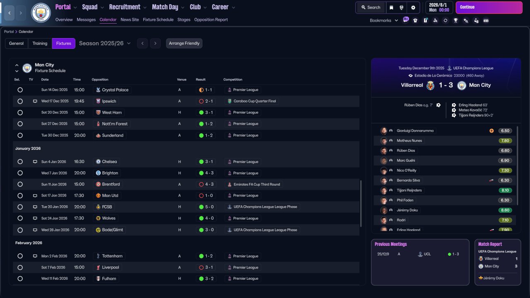Image resolution: width=530 pixels, height=298 pixels.
Task: Click Tijjani Reijnders' 8.10 rating
Action: pos(505,190)
